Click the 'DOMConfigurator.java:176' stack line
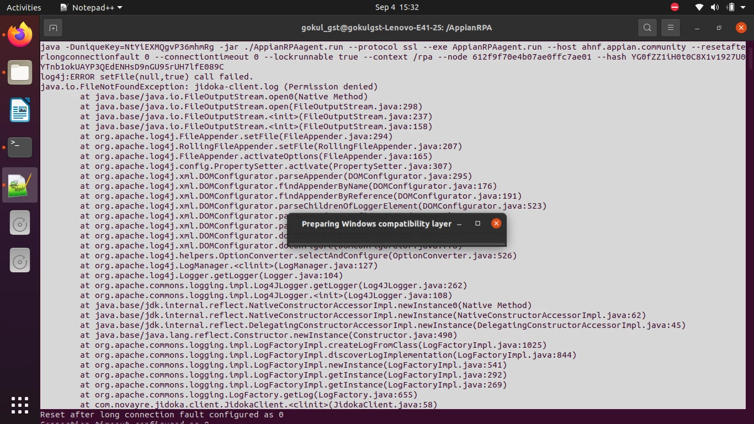Image resolution: width=754 pixels, height=424 pixels. tap(289, 186)
